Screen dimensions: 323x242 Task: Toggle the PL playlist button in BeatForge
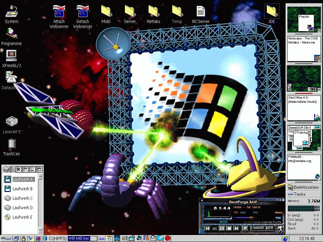click(278, 218)
